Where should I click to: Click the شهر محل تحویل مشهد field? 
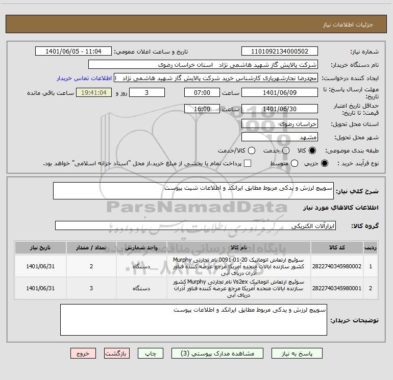[x=280, y=137]
